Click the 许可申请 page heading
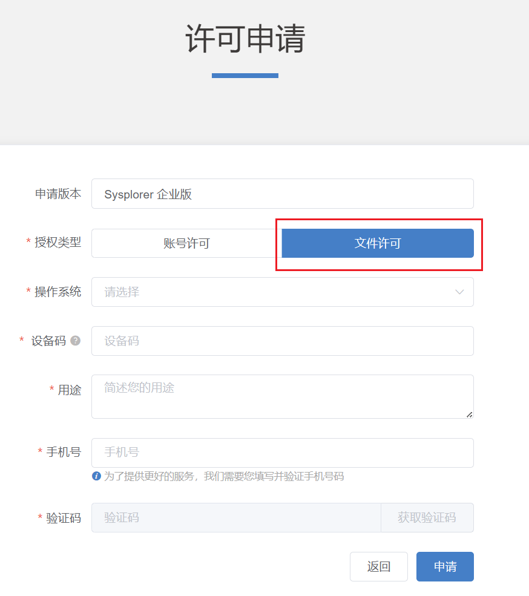529x596 pixels. pyautogui.click(x=245, y=40)
